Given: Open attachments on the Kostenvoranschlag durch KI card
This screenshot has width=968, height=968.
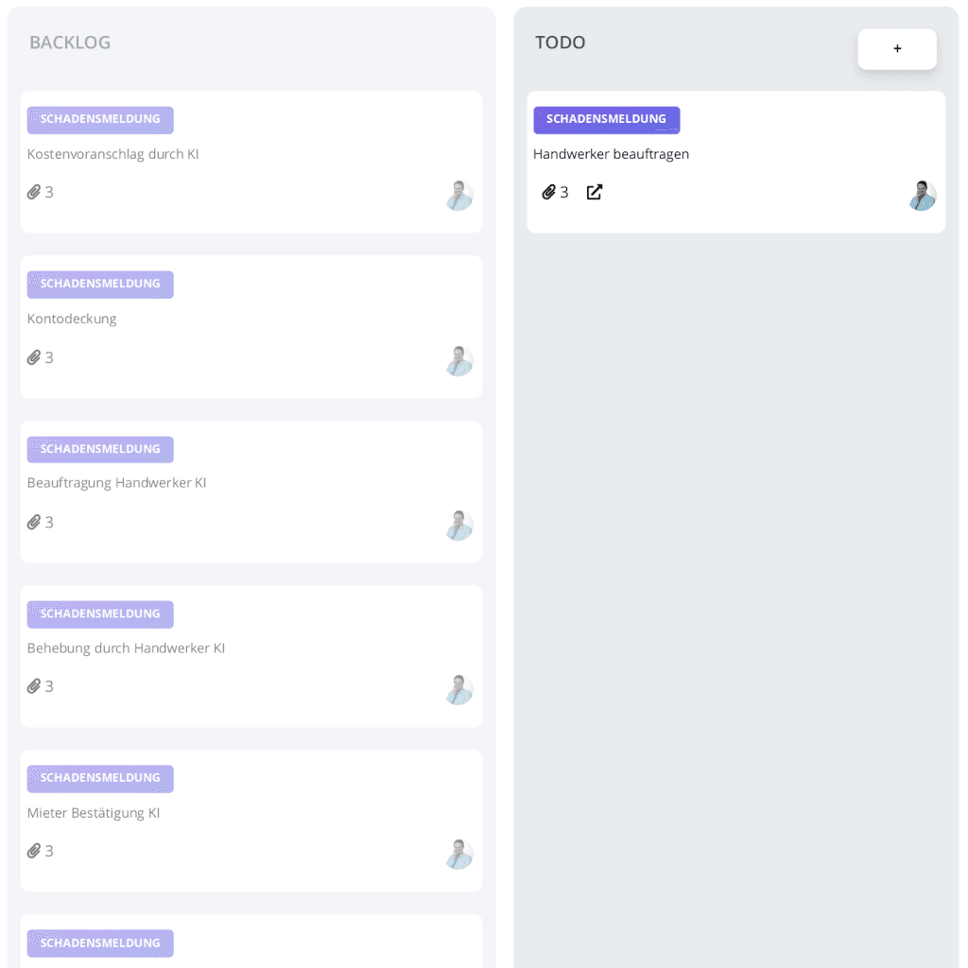Looking at the screenshot, I should (35, 192).
